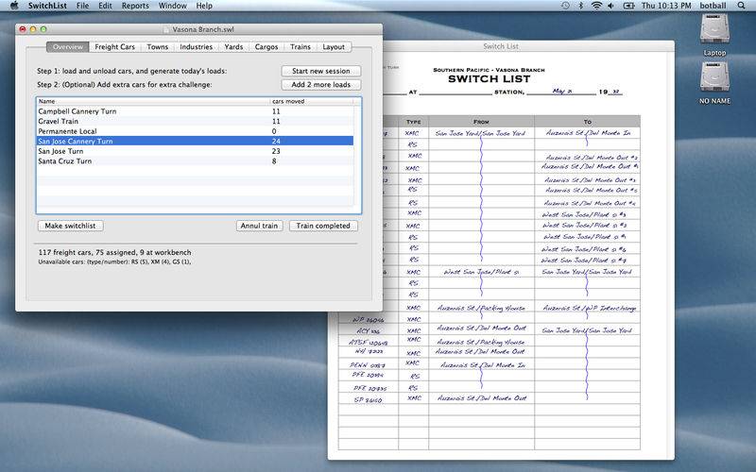Viewport: 756px width, 472px height.
Task: Switch to the Overview tab
Action: click(68, 46)
